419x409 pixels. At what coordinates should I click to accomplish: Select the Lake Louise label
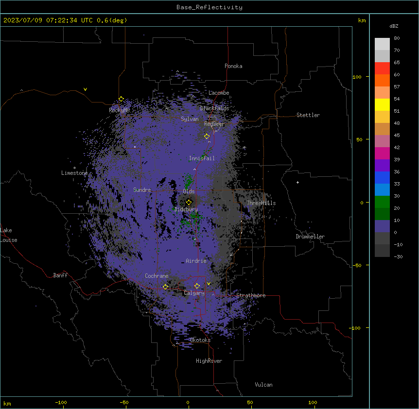(9, 235)
